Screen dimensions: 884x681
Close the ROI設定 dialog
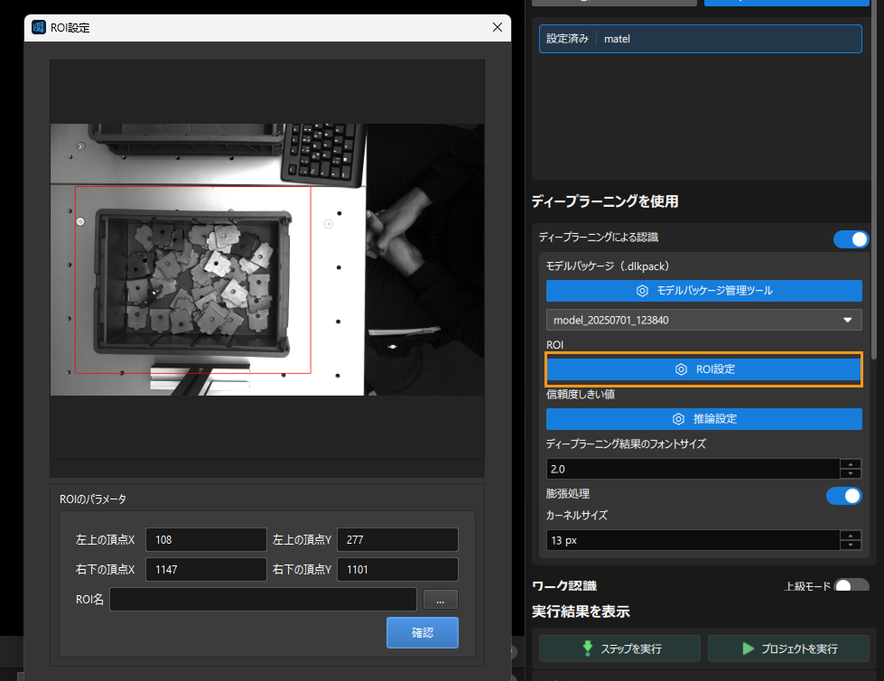click(498, 27)
